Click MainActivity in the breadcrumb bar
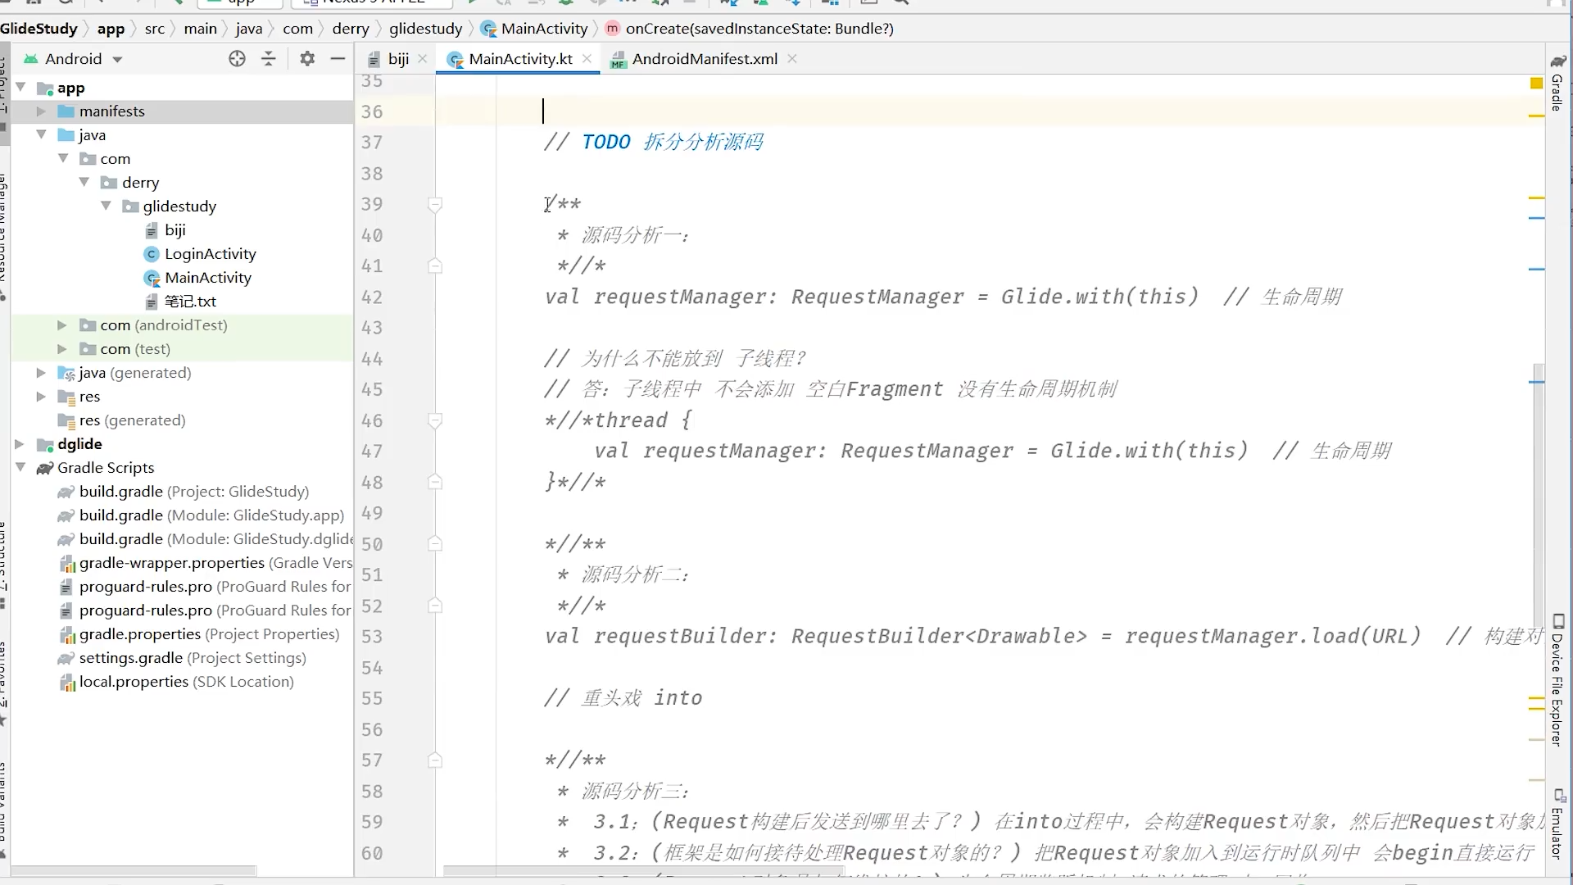The height and width of the screenshot is (885, 1573). click(x=544, y=29)
